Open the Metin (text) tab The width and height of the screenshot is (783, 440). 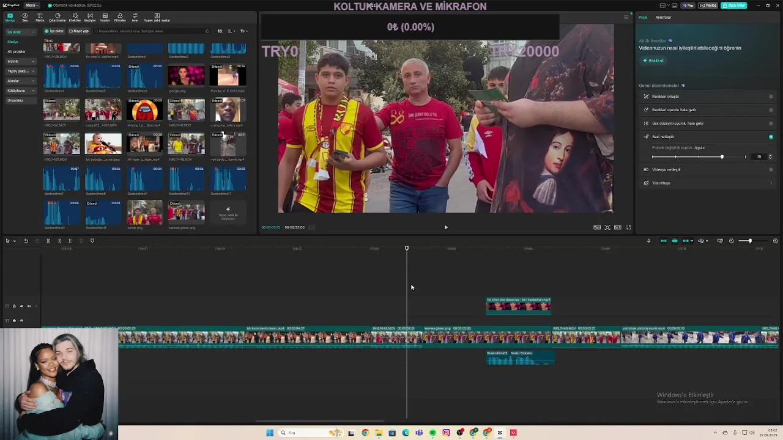pos(40,17)
